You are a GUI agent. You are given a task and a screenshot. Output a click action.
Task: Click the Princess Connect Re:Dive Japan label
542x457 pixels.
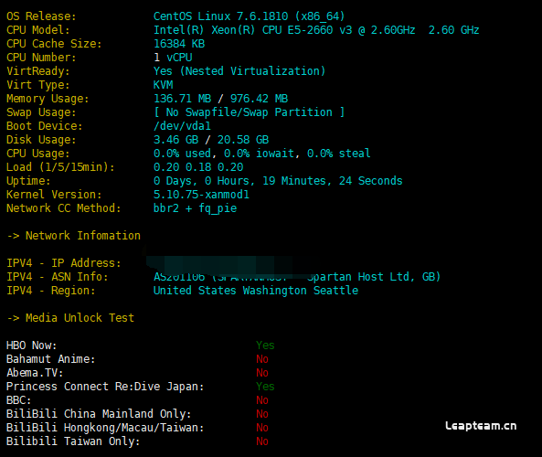(x=105, y=386)
